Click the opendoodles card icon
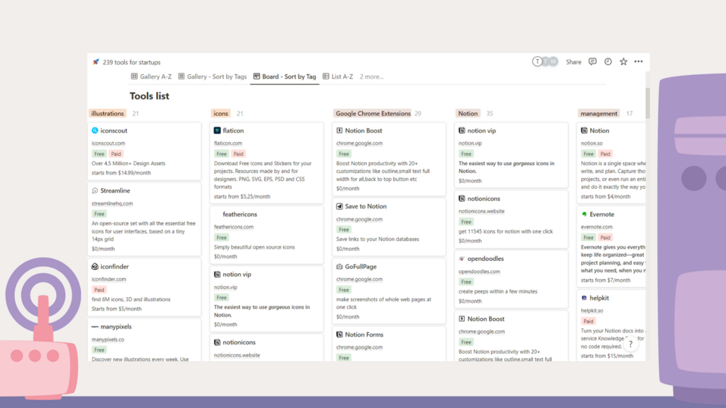 point(462,259)
